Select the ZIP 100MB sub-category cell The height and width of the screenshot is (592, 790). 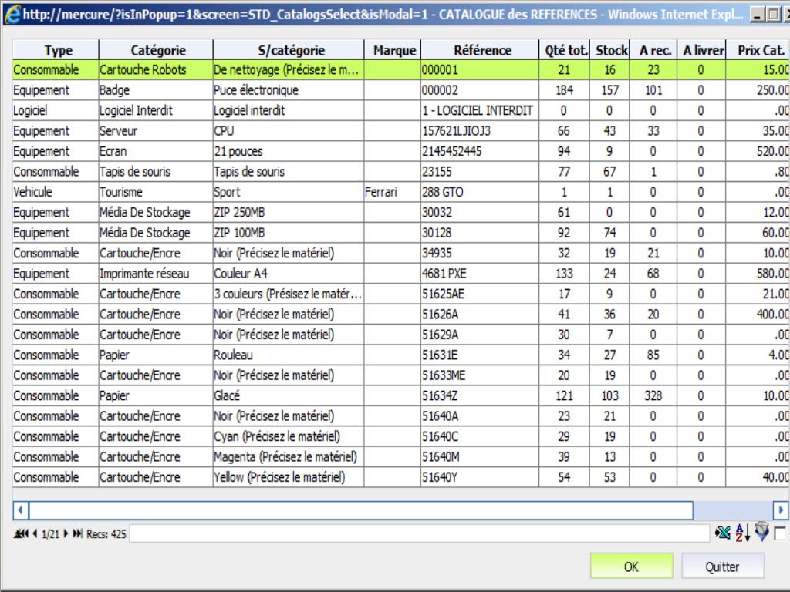pyautogui.click(x=289, y=233)
